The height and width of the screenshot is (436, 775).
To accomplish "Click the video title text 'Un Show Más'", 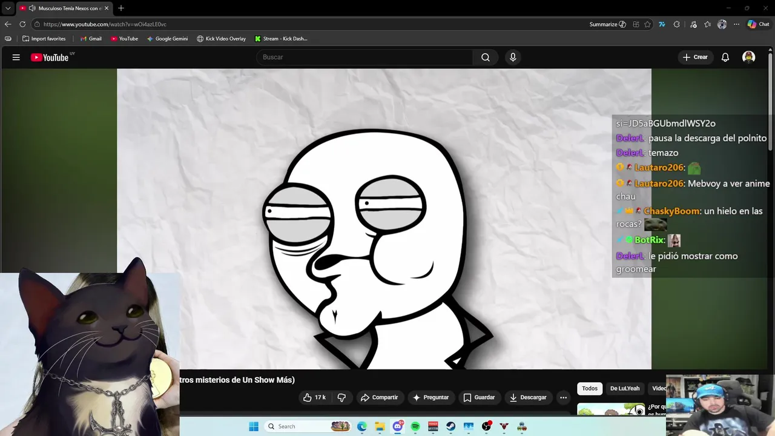I will coord(268,380).
